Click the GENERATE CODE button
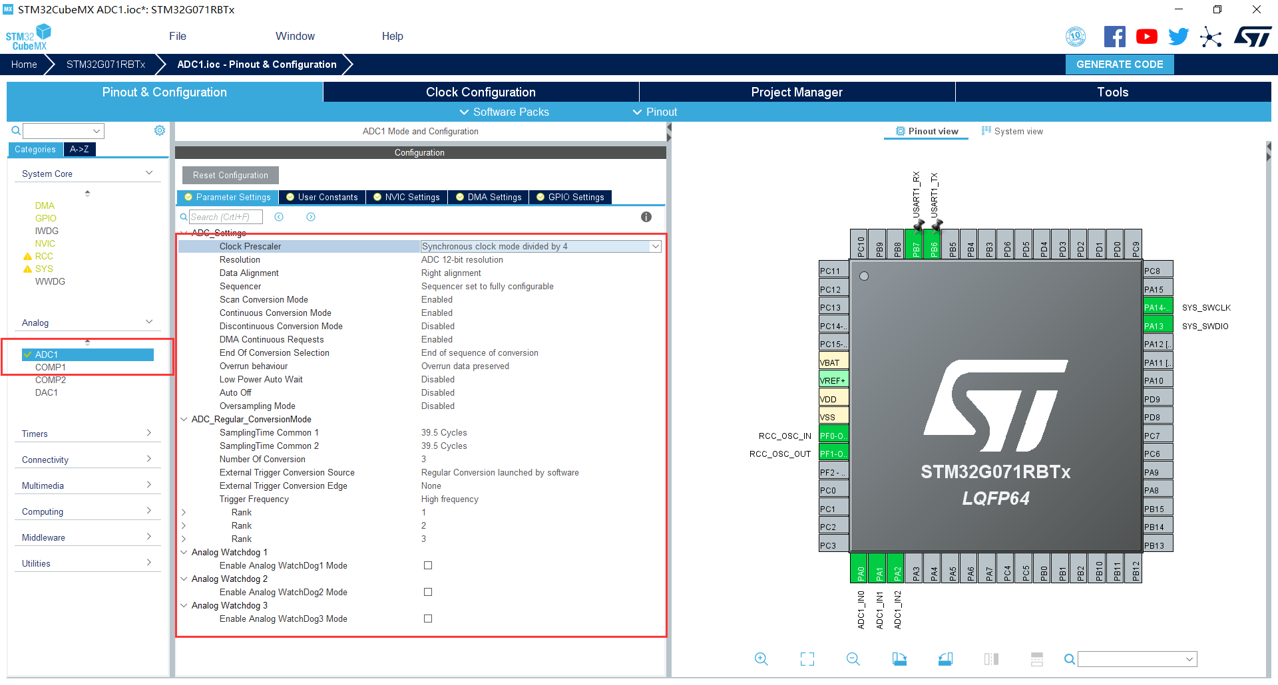The width and height of the screenshot is (1278, 685). (1119, 65)
